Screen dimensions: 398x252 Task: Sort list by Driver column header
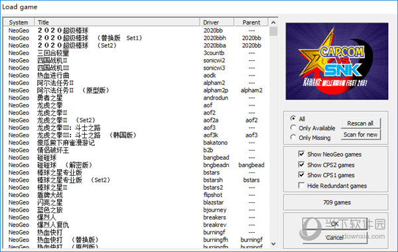(x=217, y=23)
